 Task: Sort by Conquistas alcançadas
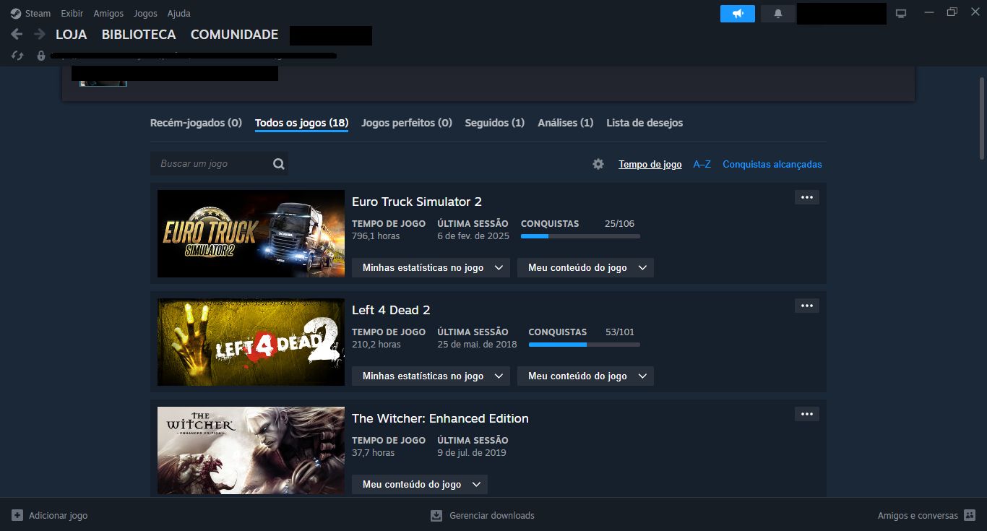[x=772, y=164]
